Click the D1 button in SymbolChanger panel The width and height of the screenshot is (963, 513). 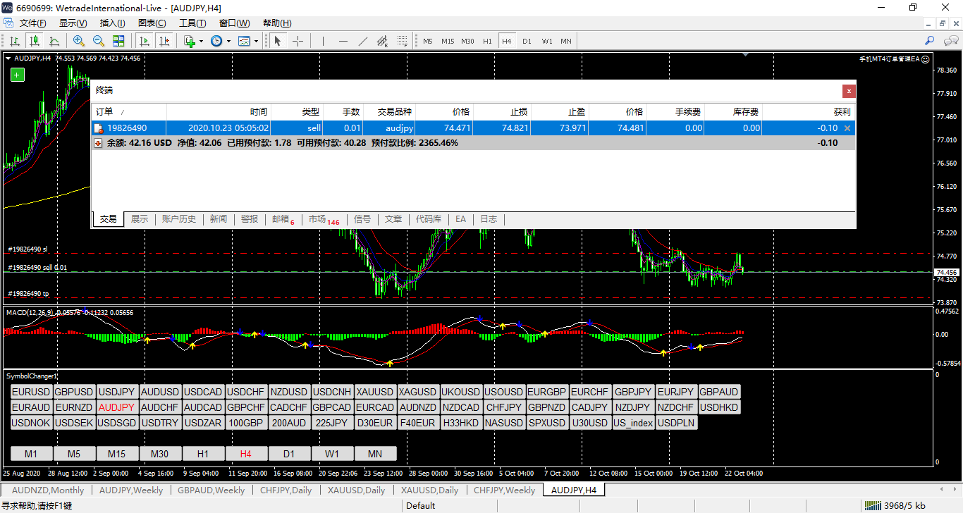point(289,453)
